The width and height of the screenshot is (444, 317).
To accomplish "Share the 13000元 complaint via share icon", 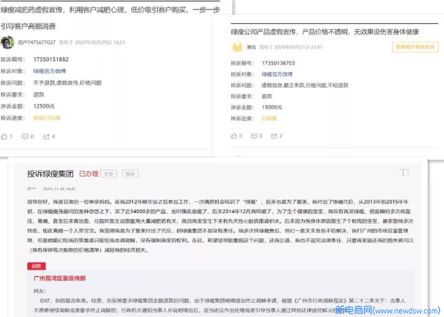I will coord(274,136).
